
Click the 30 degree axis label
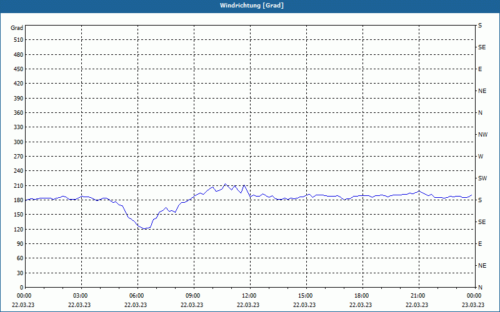pos(20,273)
